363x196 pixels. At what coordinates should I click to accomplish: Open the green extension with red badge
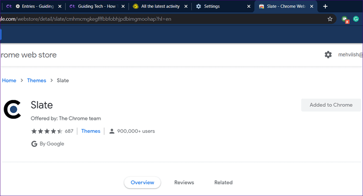pos(345,19)
